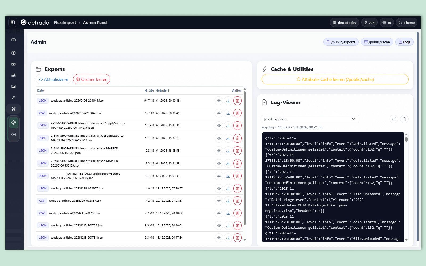Click the Ordner leeren button
This screenshot has width=426, height=266.
(x=92, y=79)
